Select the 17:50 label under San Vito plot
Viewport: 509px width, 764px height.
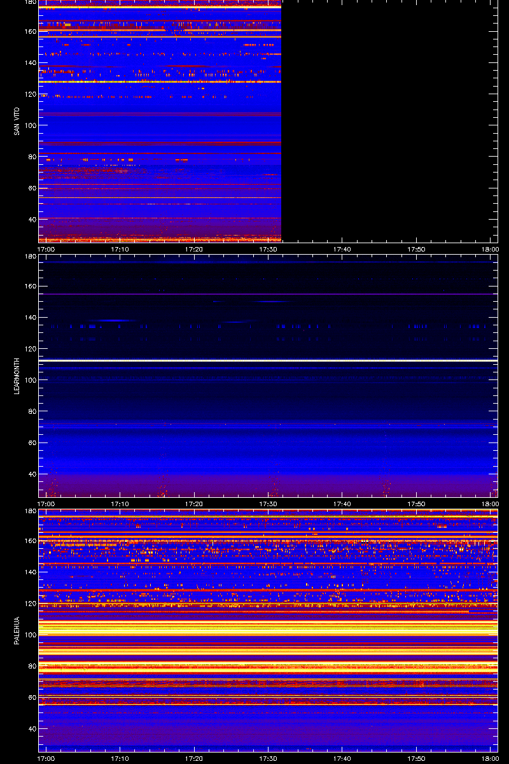tap(416, 249)
